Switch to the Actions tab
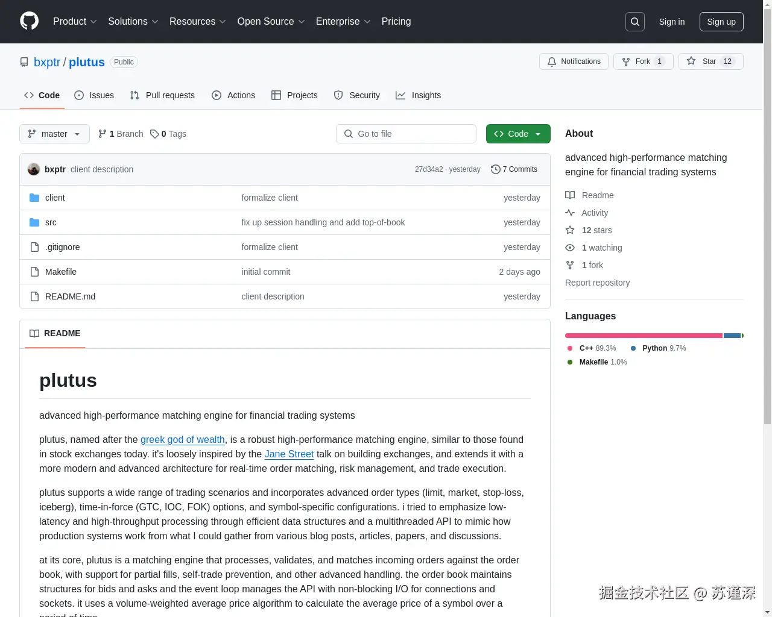Screen dimensions: 772x617 (233, 95)
